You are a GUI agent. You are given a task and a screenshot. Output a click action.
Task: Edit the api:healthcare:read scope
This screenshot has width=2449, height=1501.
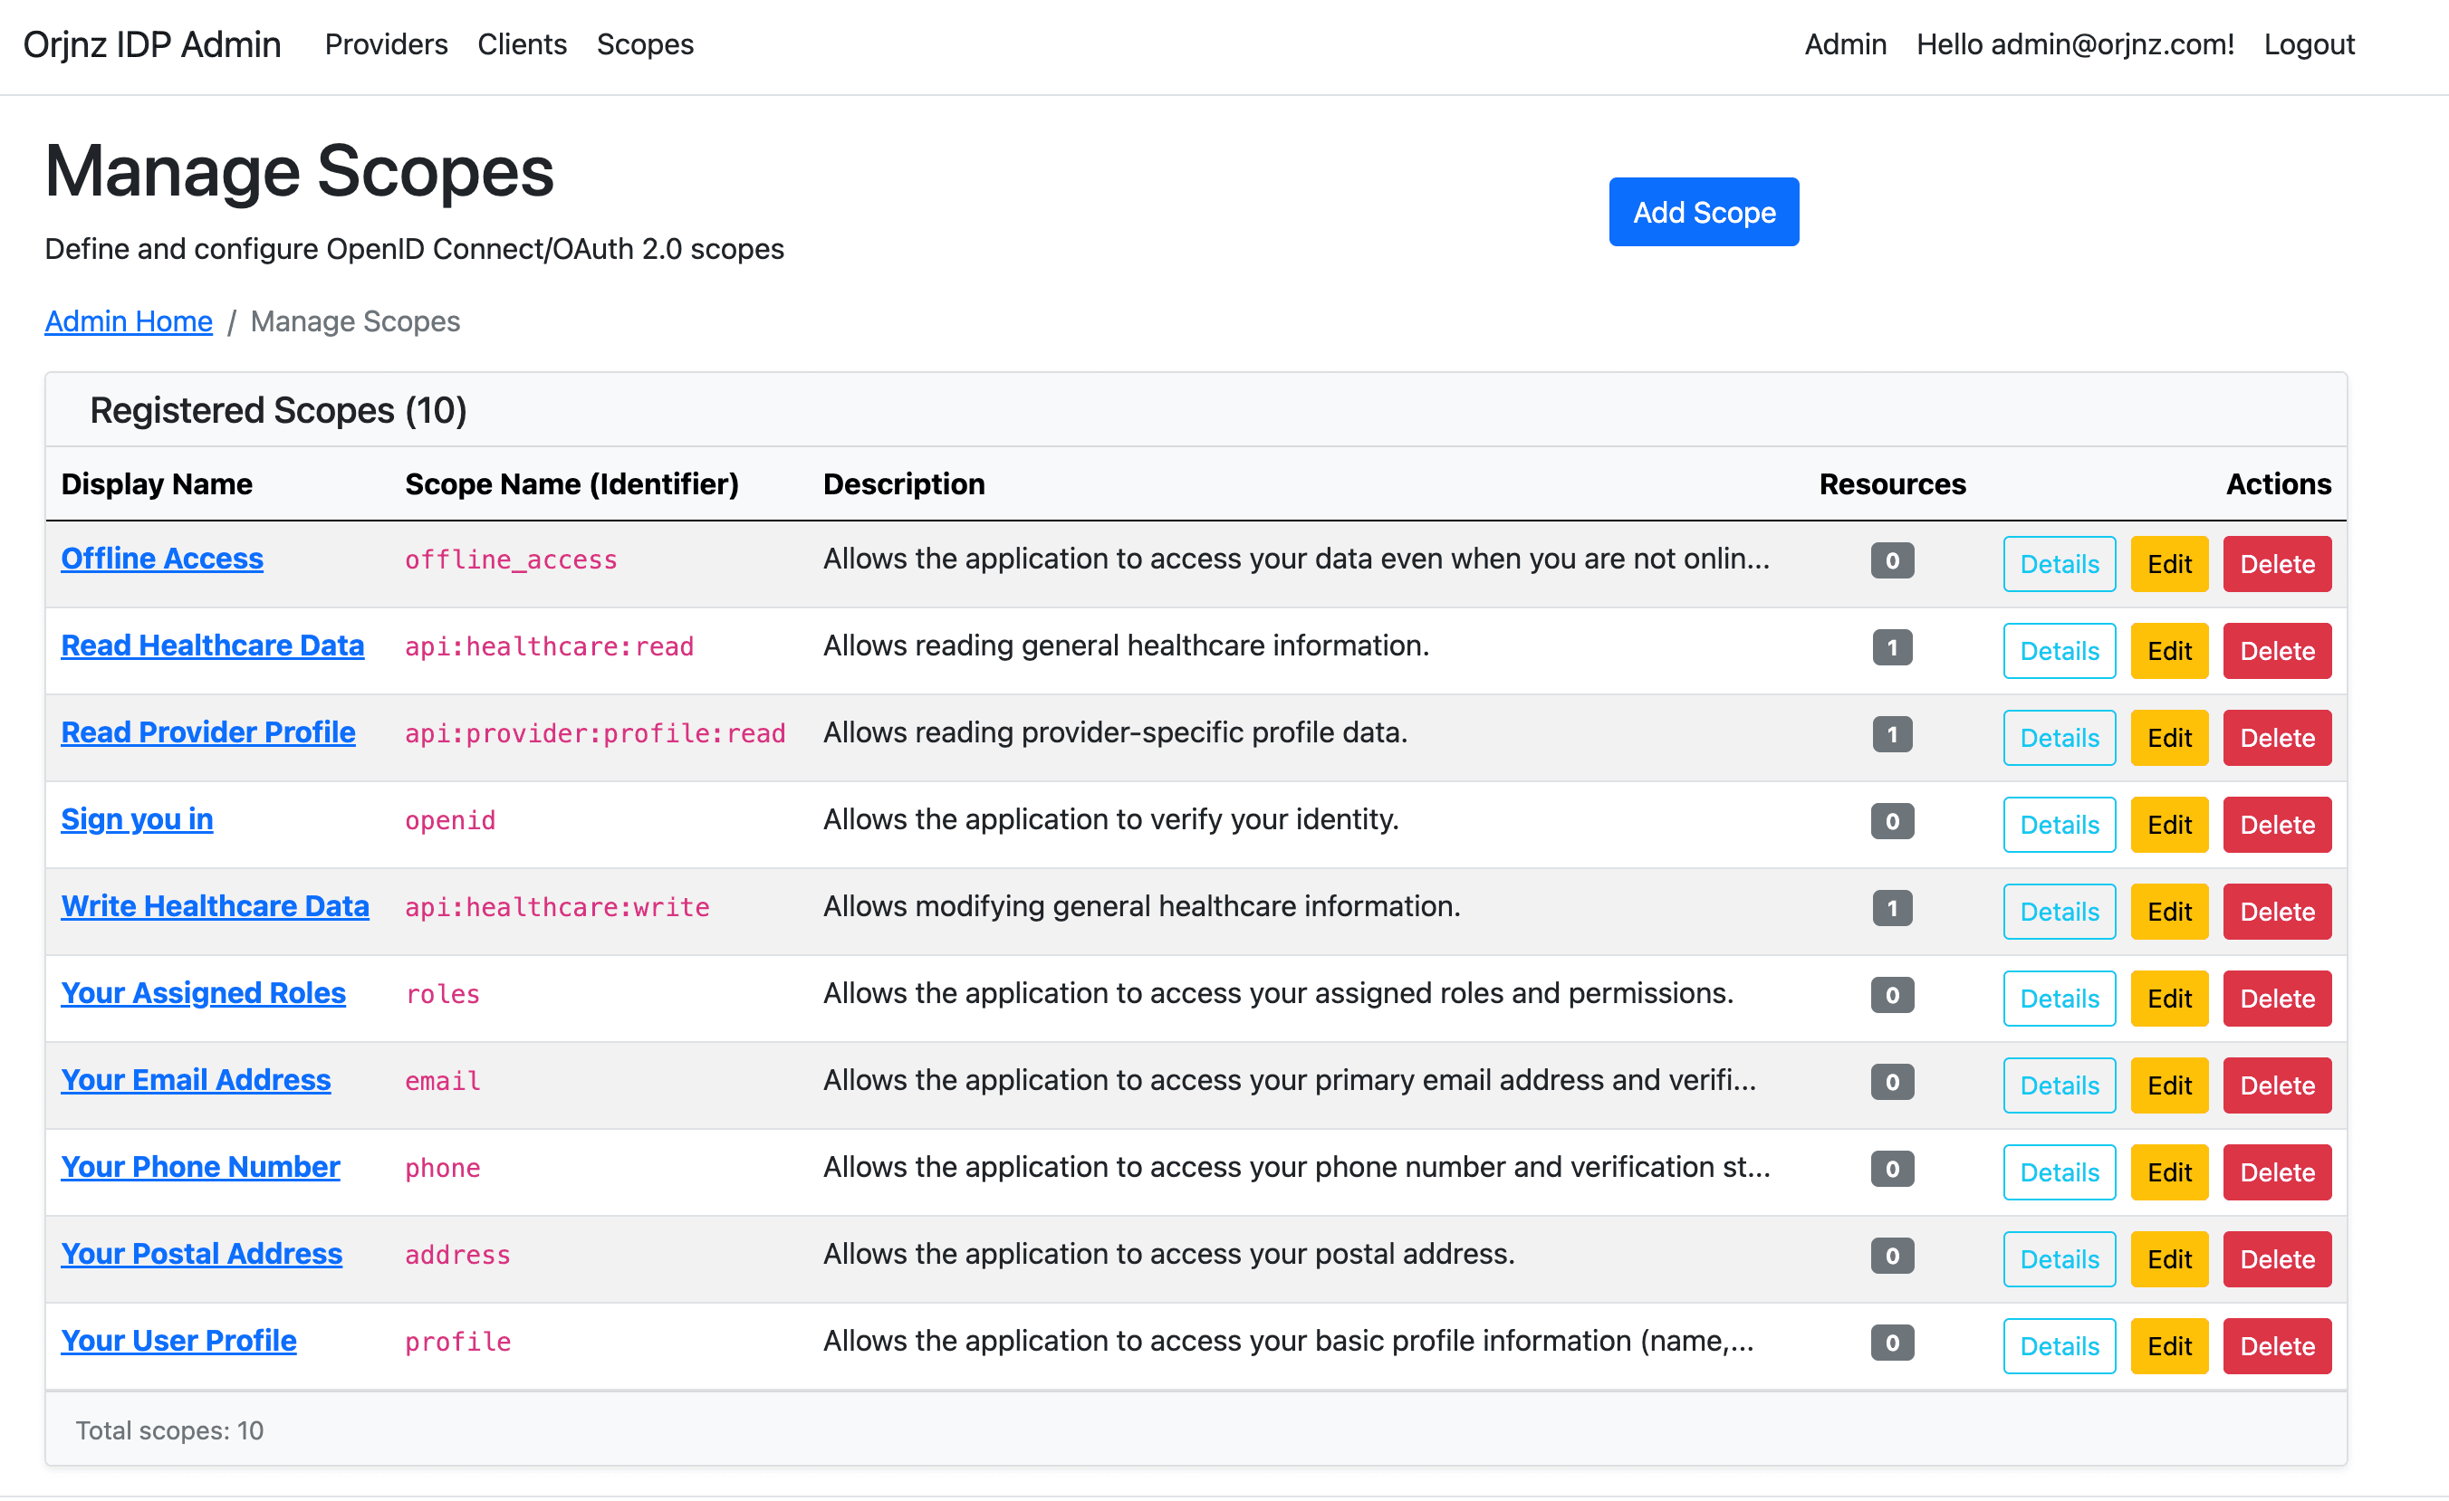tap(2169, 651)
